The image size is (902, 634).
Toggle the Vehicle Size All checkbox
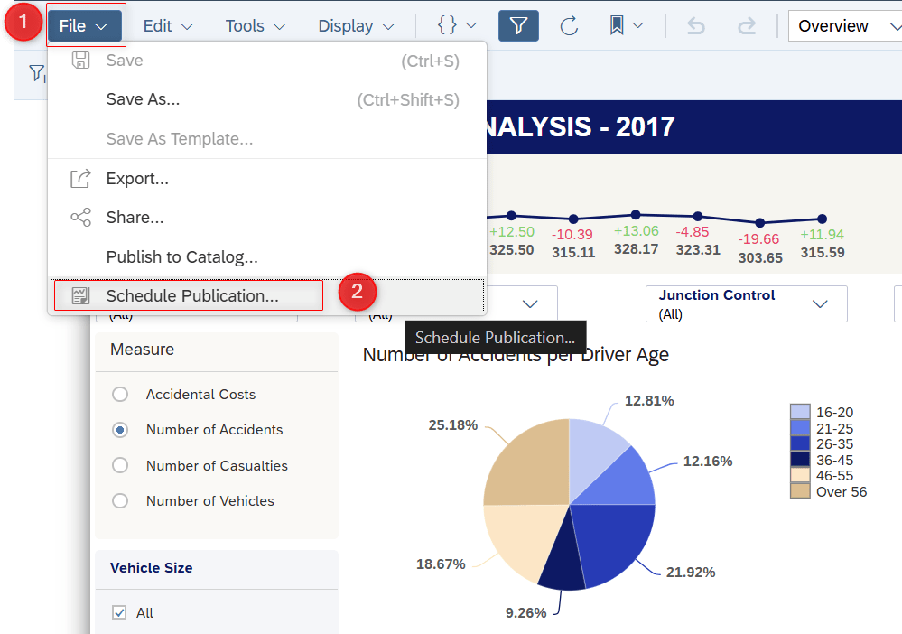[119, 613]
